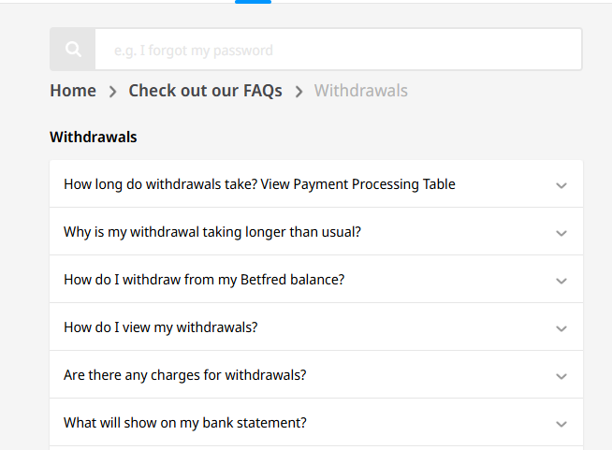Image resolution: width=612 pixels, height=450 pixels.
Task: Expand chevron for 'What will show on my bank statement?'
Action: pos(561,424)
